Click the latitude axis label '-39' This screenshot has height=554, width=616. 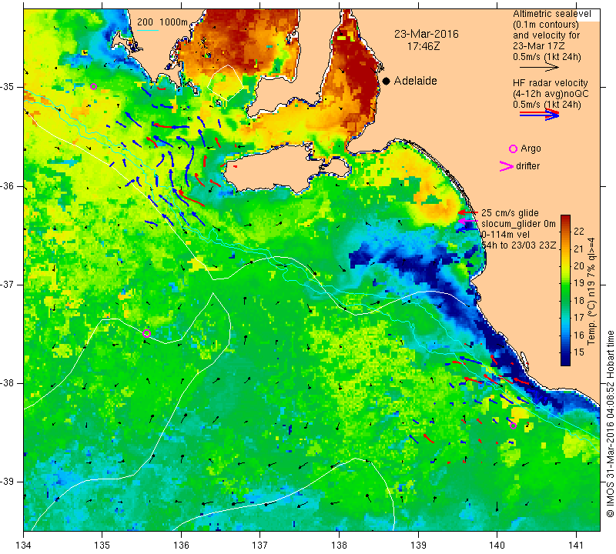coord(7,482)
